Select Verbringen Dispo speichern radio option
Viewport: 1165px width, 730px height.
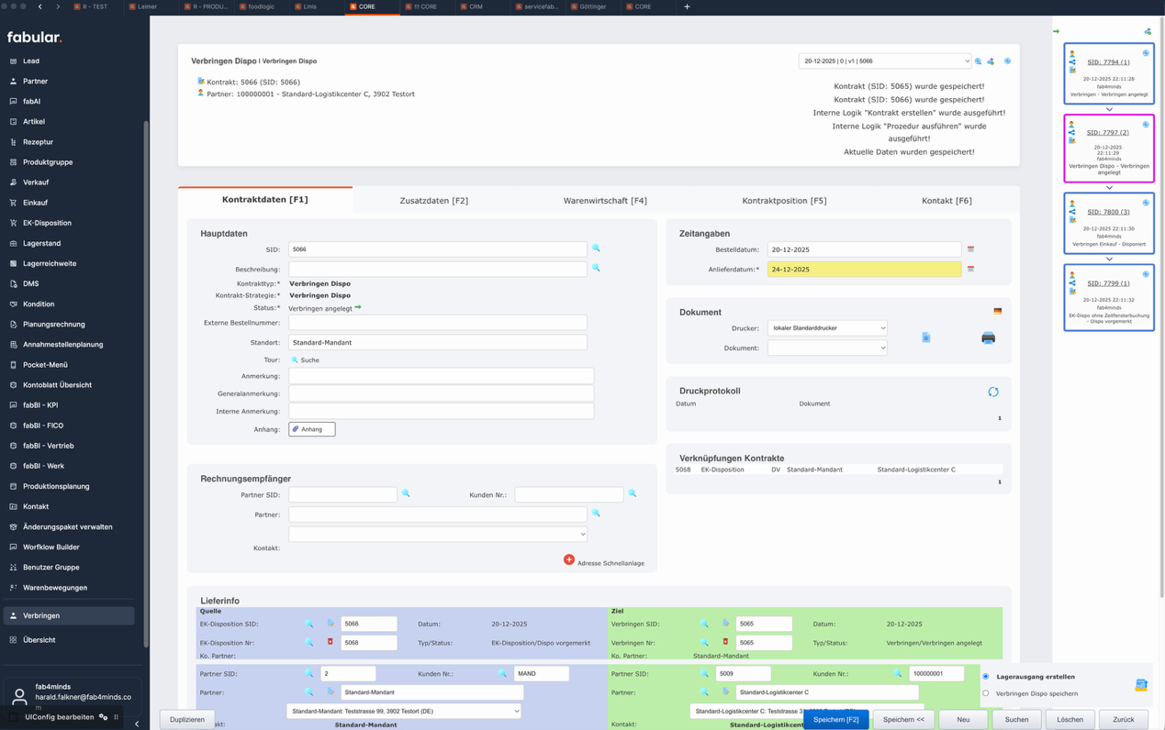pos(986,693)
